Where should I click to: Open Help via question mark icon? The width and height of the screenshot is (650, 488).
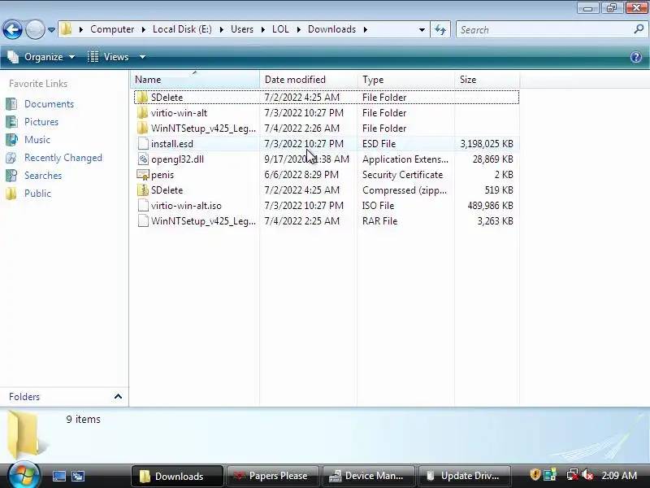coord(636,57)
